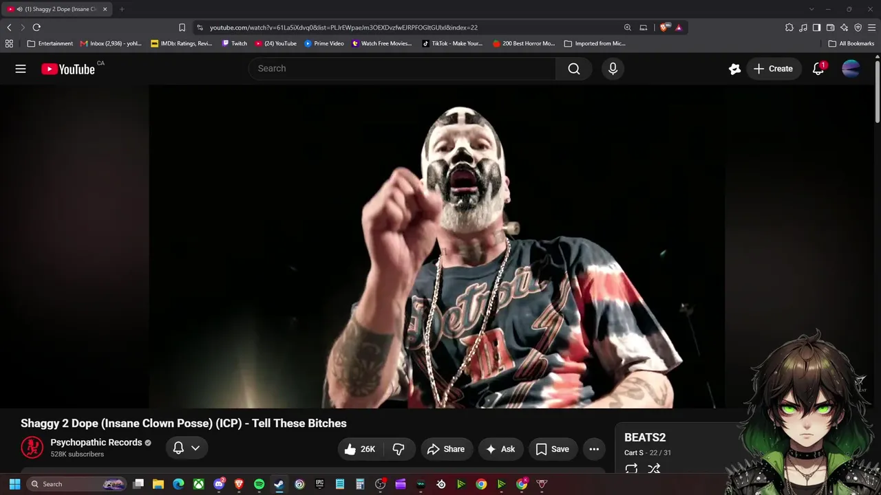Open the zoom magnifier in address bar
Viewport: 881px width, 495px height.
coord(628,27)
